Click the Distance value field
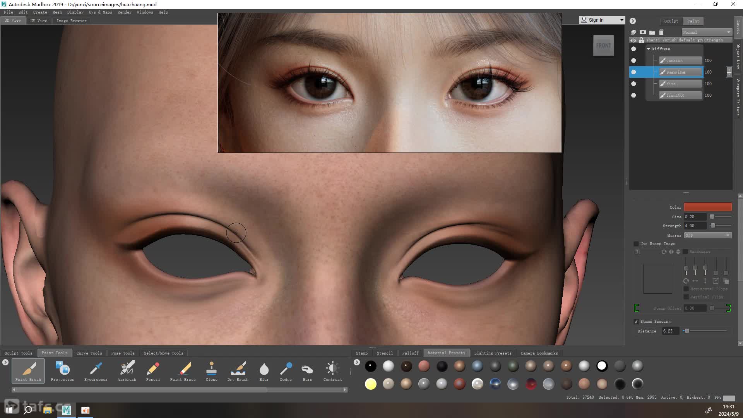The width and height of the screenshot is (743, 418). click(x=670, y=331)
